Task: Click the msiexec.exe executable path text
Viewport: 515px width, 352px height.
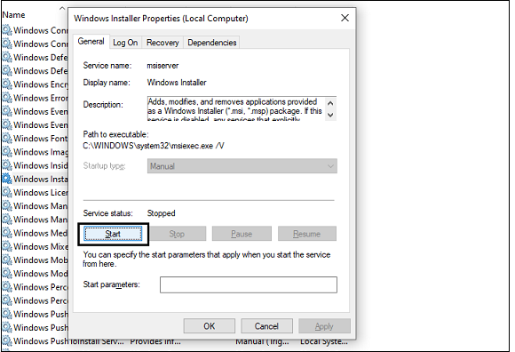Action: pyautogui.click(x=154, y=146)
